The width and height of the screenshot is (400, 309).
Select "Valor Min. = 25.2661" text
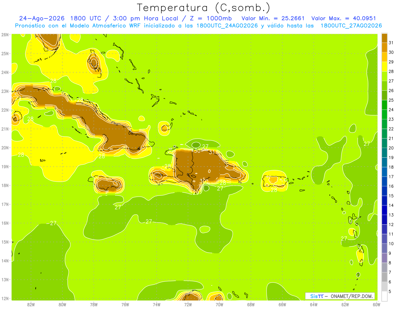tap(273, 18)
